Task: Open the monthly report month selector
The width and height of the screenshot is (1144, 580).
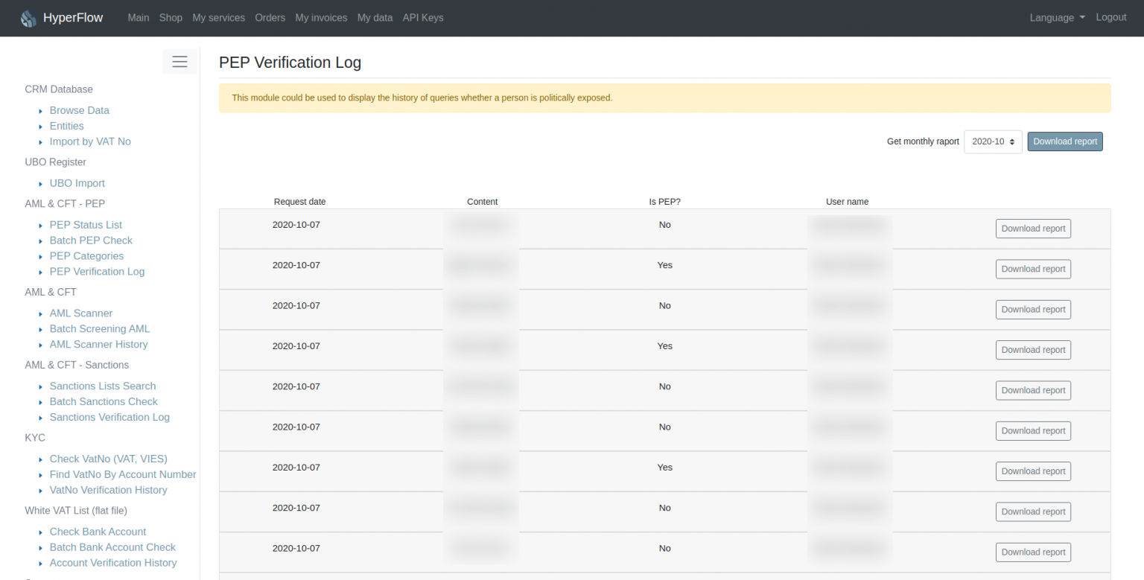Action: click(x=993, y=141)
